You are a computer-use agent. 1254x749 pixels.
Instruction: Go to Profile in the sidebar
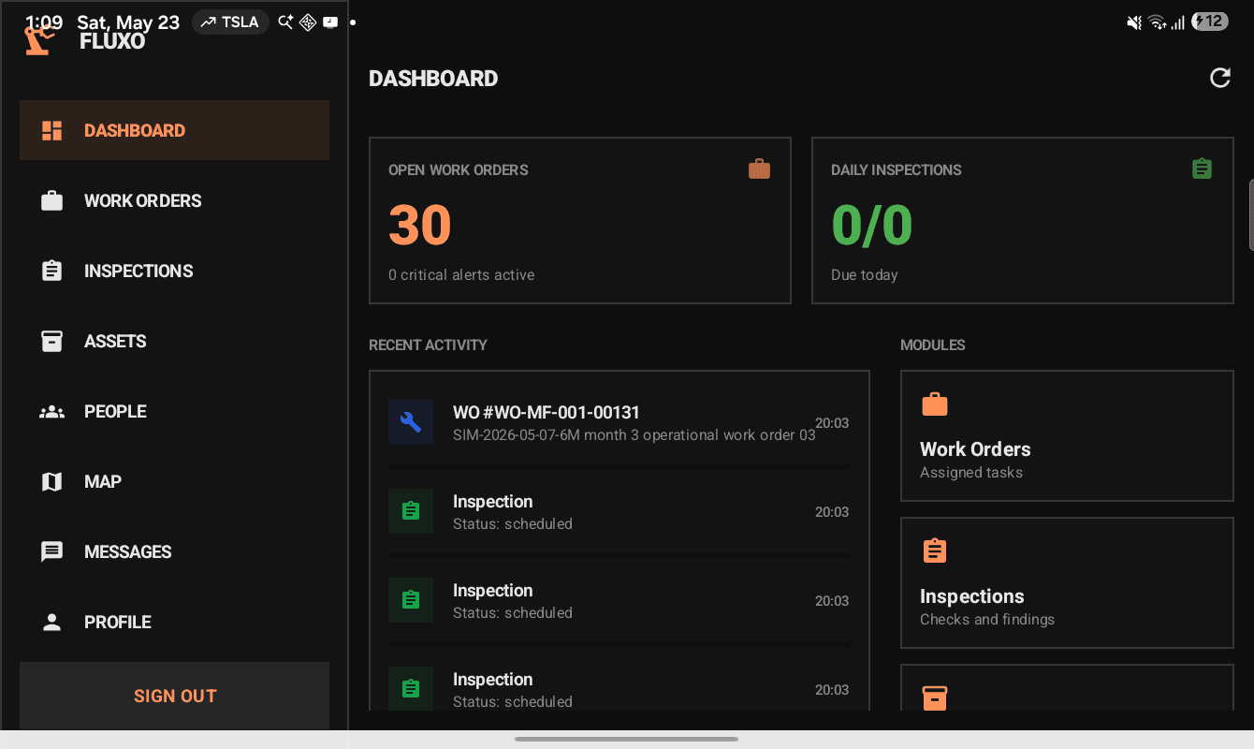(174, 622)
